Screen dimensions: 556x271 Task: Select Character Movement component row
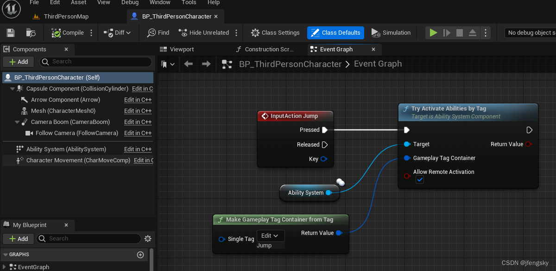point(77,160)
